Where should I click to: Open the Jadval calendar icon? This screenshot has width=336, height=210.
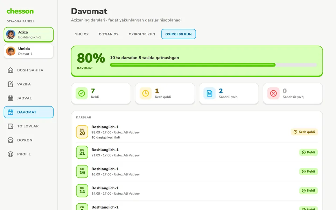pyautogui.click(x=10, y=98)
